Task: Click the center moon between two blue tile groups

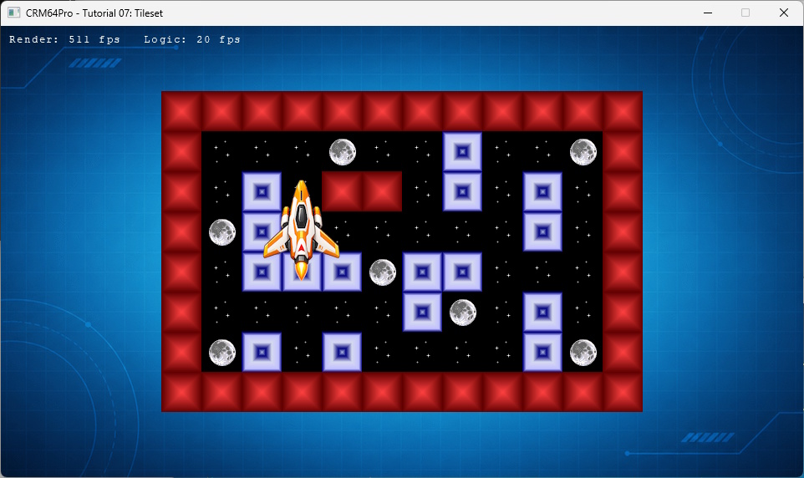Action: 383,272
